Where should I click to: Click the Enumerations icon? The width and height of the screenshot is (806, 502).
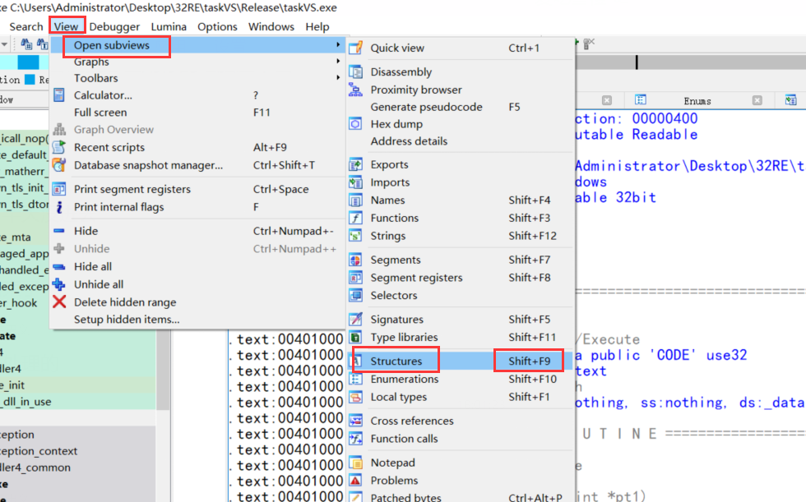(355, 379)
